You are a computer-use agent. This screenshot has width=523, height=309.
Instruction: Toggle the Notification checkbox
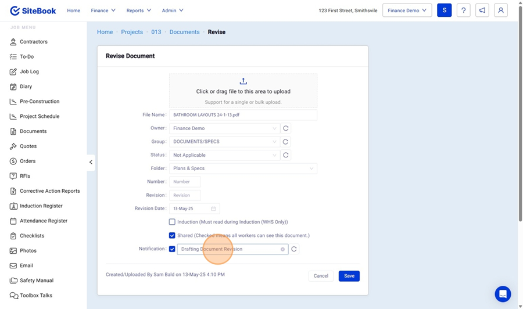[x=172, y=249]
